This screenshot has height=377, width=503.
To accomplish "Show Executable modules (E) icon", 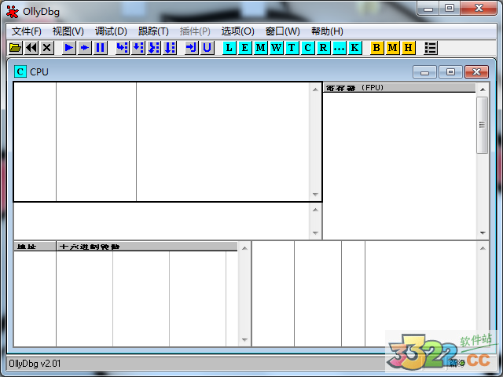I will tap(245, 48).
